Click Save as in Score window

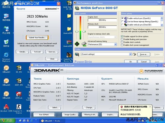[x=52, y=52]
